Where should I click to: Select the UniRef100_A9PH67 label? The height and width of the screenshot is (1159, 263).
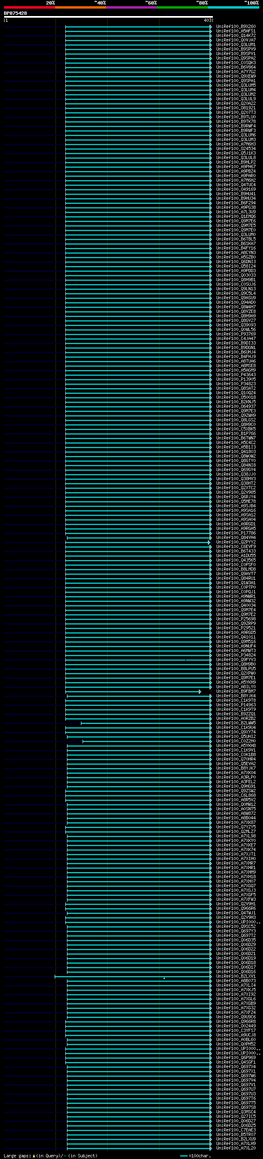236,167
